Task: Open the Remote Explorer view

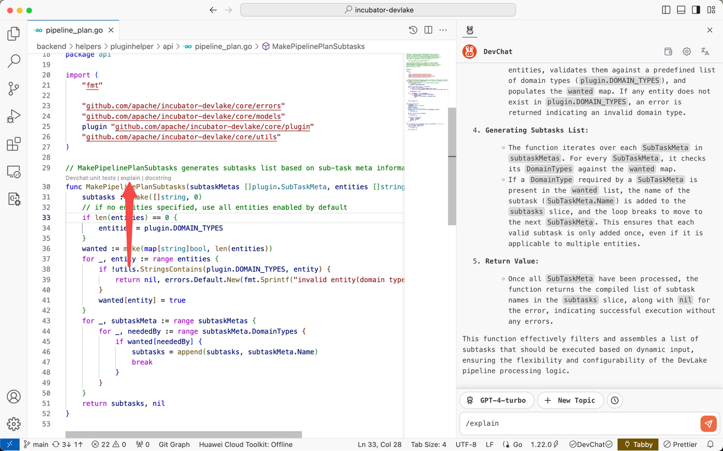Action: pos(14,171)
